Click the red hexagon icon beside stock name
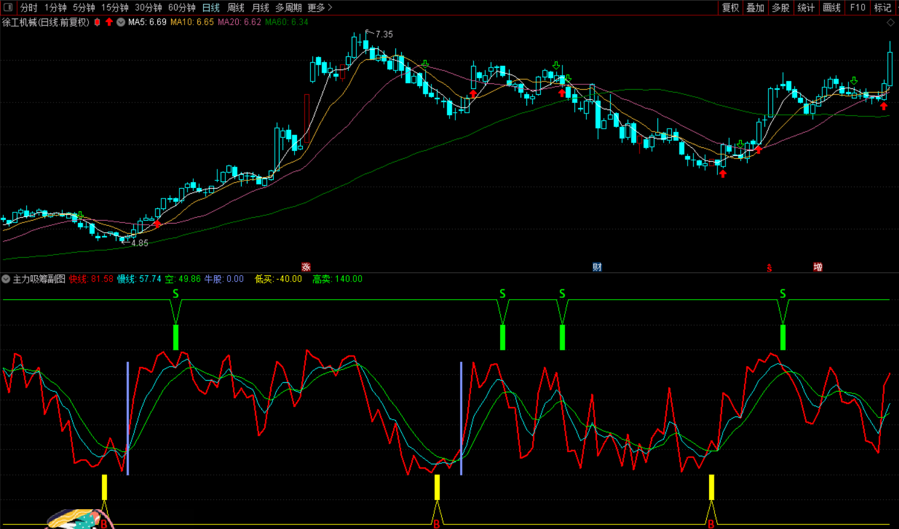 (97, 22)
